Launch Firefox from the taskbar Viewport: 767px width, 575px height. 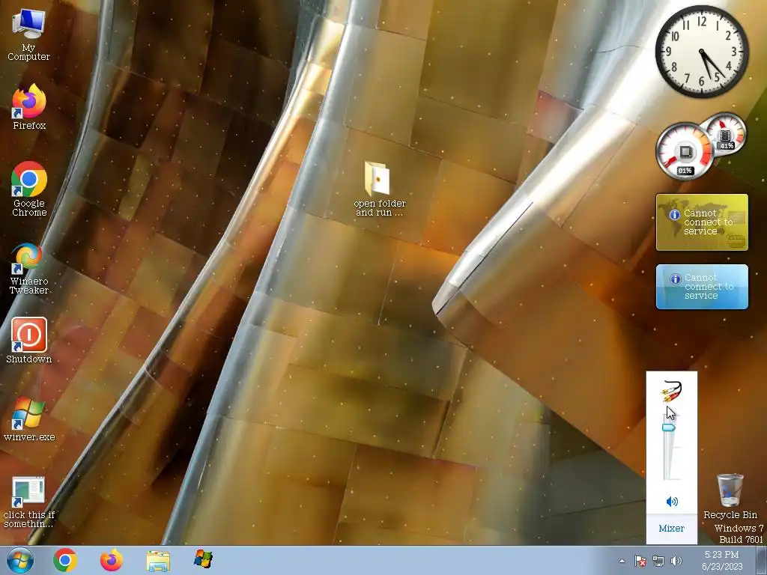112,560
